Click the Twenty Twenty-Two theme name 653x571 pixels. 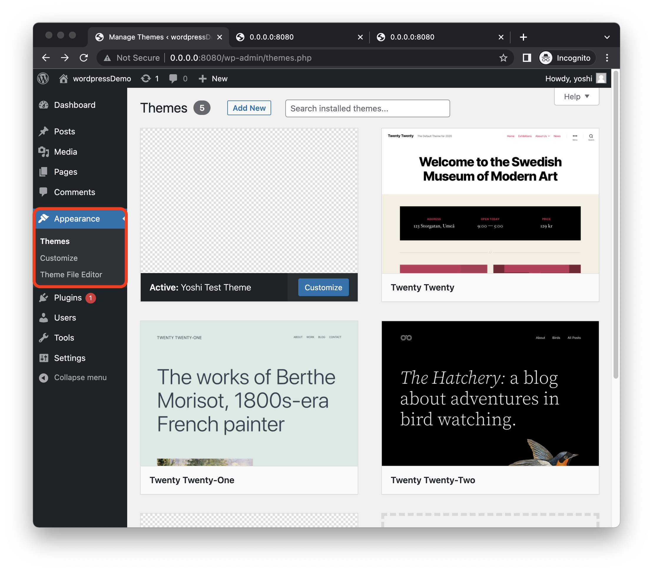coord(433,480)
